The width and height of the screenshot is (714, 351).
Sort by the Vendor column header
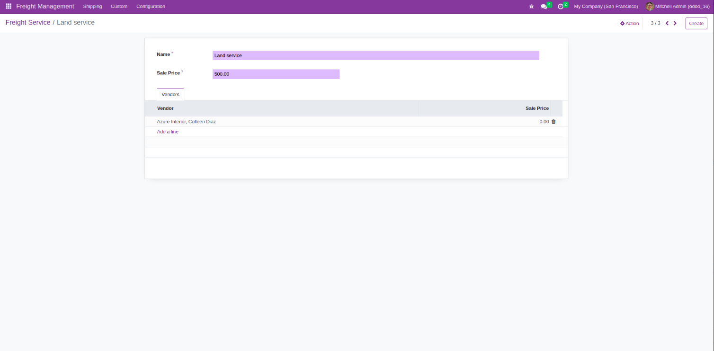click(281, 108)
